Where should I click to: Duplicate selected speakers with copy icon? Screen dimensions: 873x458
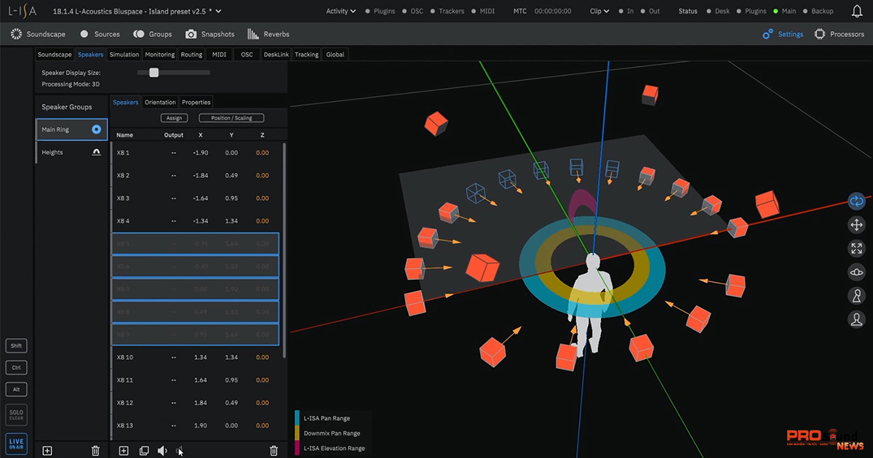click(144, 451)
